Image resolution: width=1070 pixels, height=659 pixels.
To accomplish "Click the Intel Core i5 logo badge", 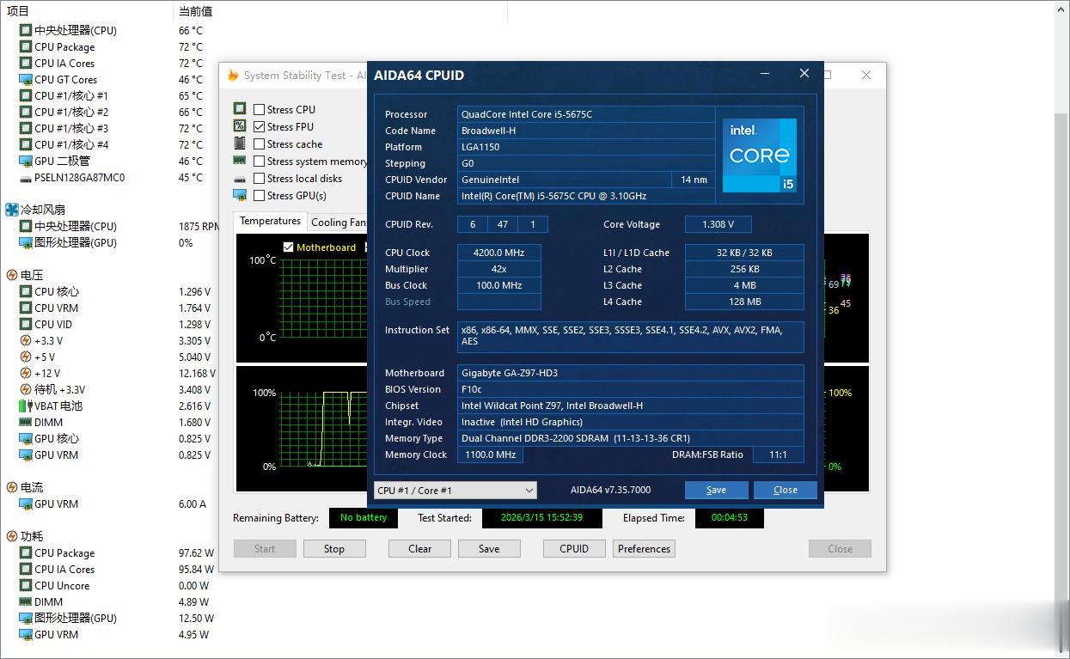I will tap(760, 155).
